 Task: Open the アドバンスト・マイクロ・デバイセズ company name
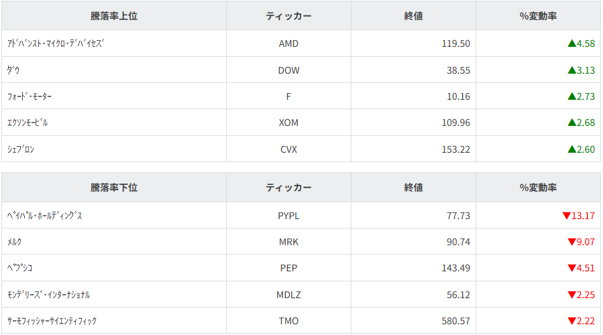[x=56, y=44]
